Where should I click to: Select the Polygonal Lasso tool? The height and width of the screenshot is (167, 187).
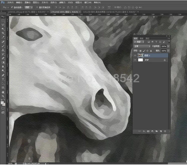3,25
